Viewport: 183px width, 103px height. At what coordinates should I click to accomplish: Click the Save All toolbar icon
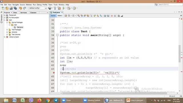click(x=15, y=8)
